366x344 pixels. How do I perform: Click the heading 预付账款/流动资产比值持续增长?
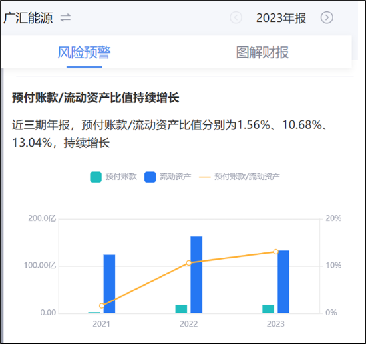(x=95, y=98)
